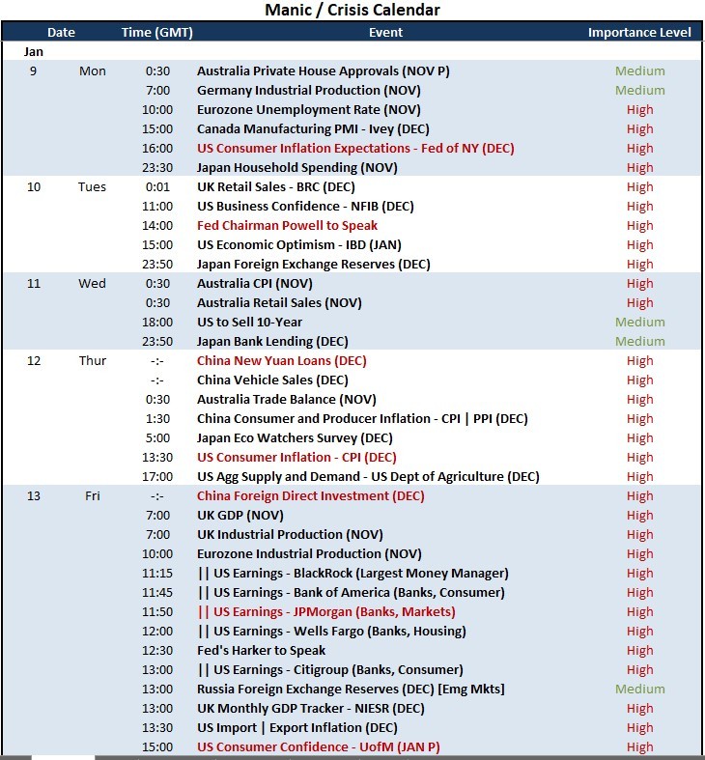The width and height of the screenshot is (705, 760).
Task: Click the 11:50 time cell
Action: [x=157, y=611]
